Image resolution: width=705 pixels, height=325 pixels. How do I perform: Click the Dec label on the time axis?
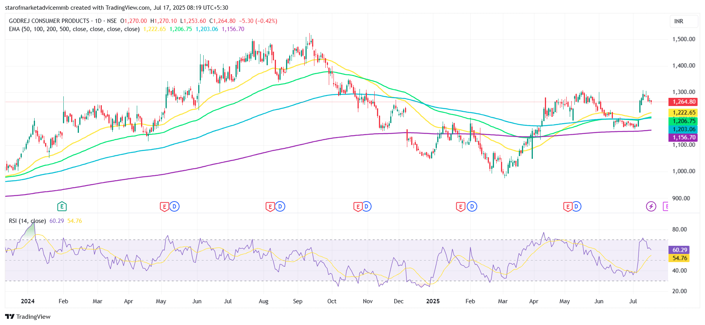399,301
